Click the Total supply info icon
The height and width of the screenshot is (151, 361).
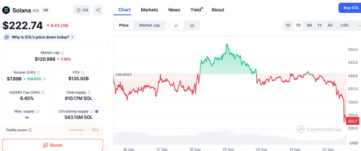click(x=89, y=92)
